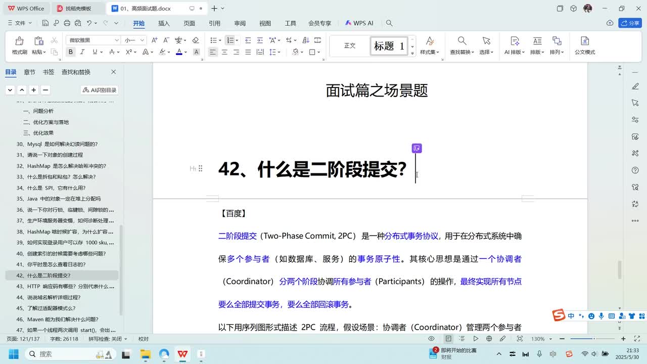Open the pen tool in right sidebar
This screenshot has height=364, width=647.
click(x=635, y=86)
